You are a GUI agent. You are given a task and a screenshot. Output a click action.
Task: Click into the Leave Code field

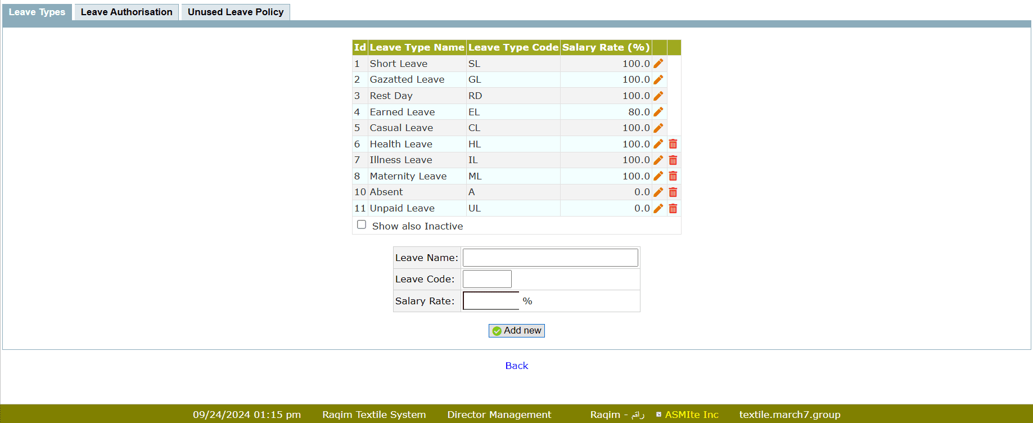487,279
